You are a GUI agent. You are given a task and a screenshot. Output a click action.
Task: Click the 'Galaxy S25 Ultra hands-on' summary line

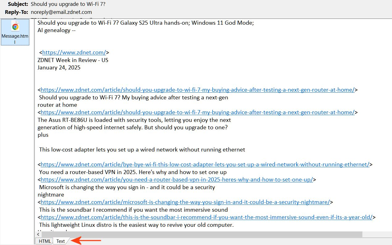pos(146,23)
